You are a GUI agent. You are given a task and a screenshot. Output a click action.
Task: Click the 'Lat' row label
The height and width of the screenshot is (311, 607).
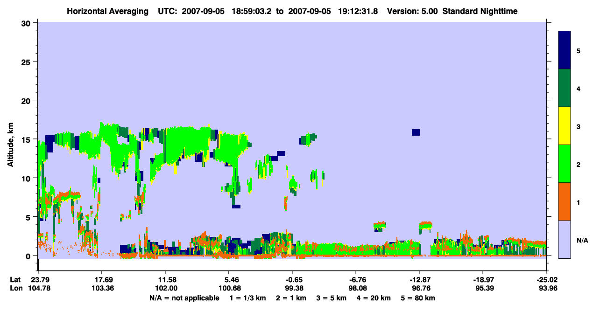coord(15,280)
